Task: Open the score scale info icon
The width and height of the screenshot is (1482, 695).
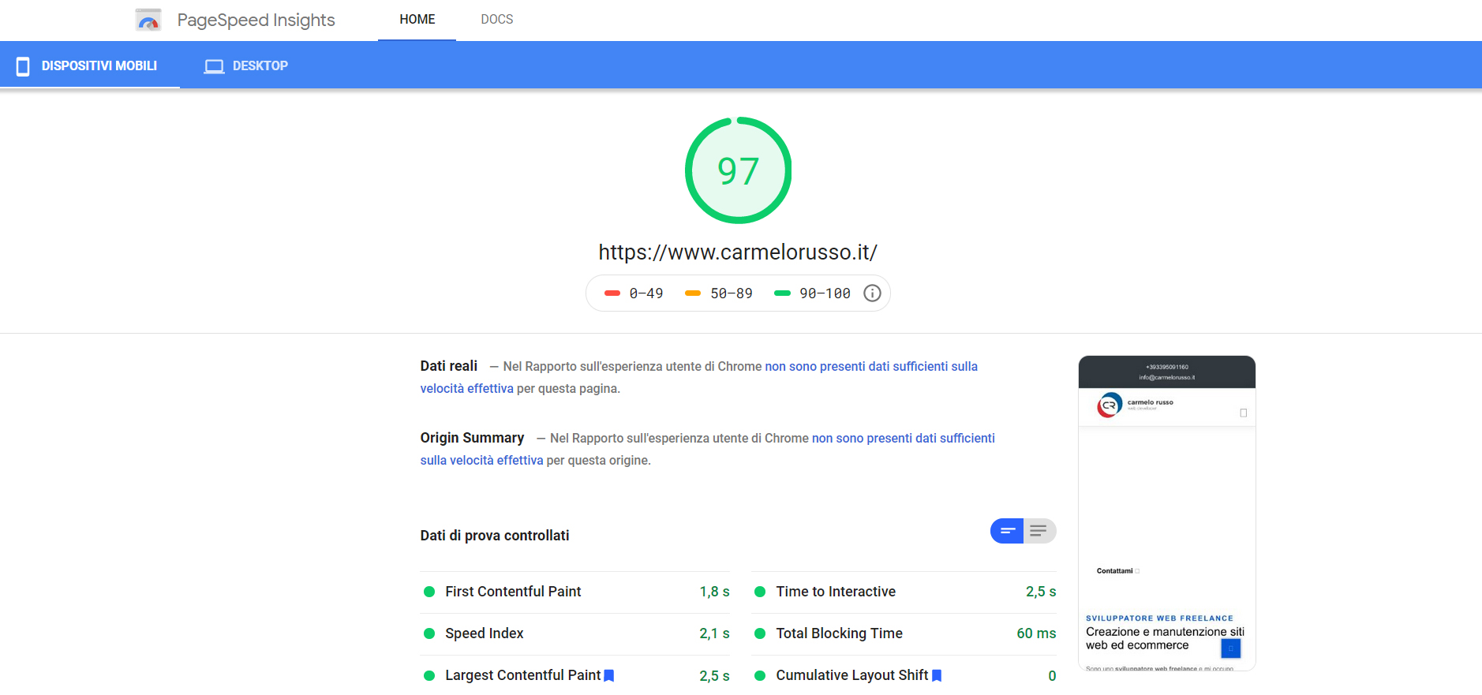Action: (872, 293)
